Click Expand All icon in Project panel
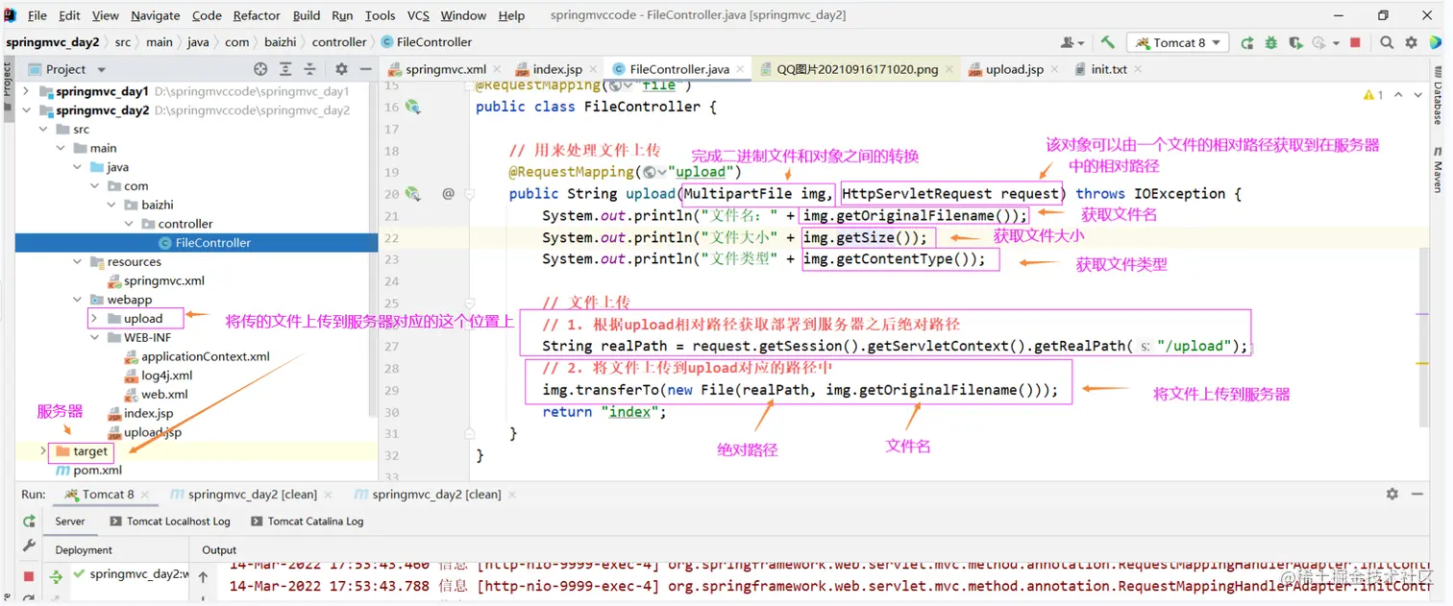The width and height of the screenshot is (1453, 606). 285,69
